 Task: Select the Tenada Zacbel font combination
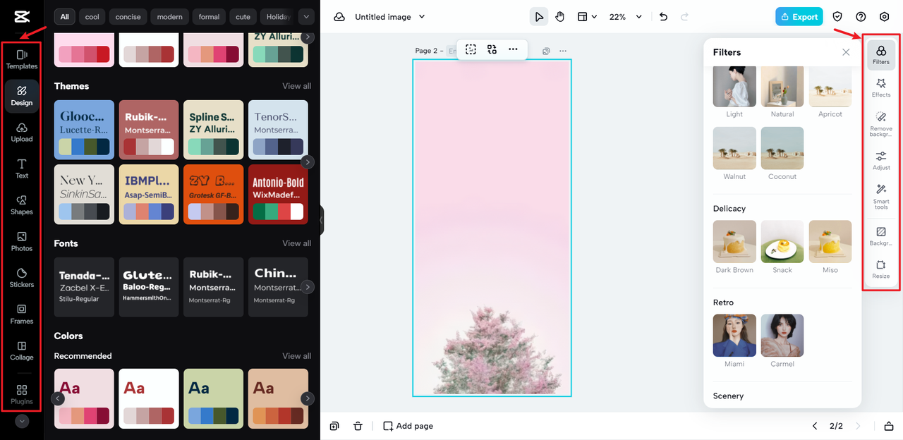[84, 287]
